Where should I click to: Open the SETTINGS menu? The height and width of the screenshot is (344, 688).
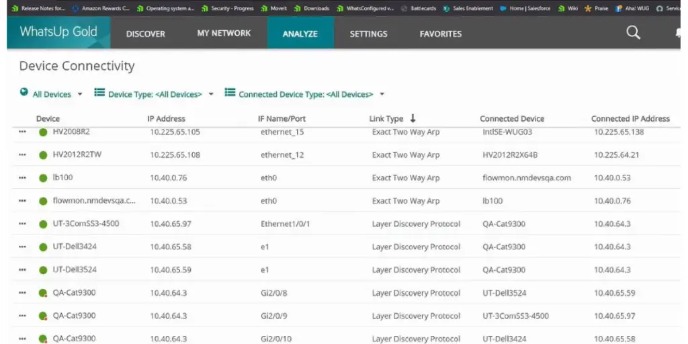point(369,34)
